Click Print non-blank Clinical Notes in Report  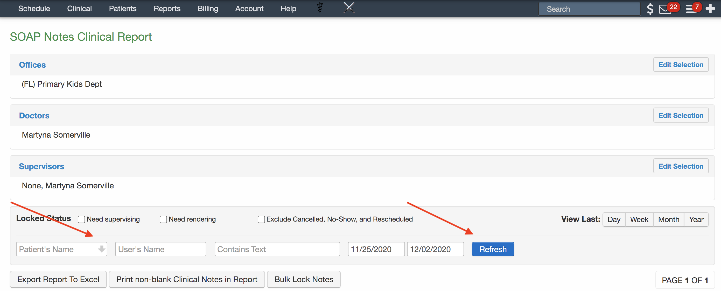pos(187,279)
